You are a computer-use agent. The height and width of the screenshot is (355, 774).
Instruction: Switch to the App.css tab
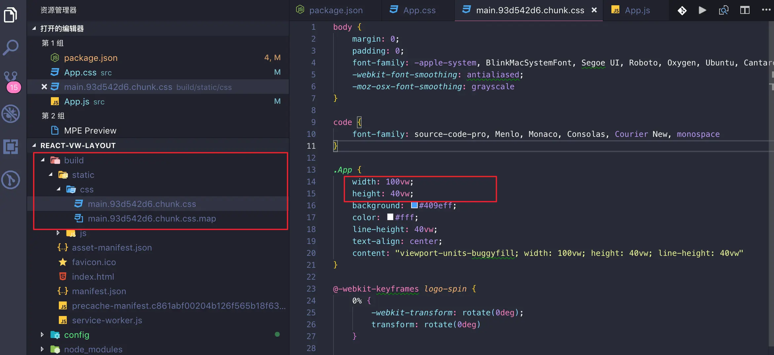pos(418,10)
